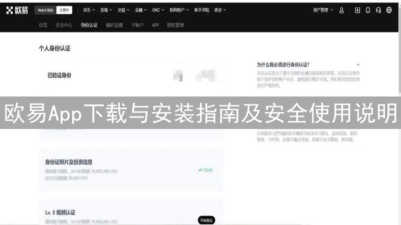Switch to Web3 钱包 mode
This screenshot has height=225, width=401.
(x=46, y=10)
